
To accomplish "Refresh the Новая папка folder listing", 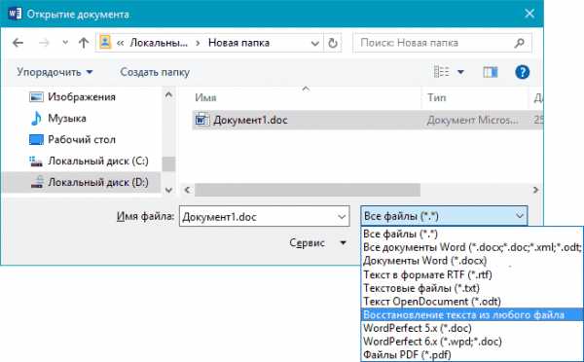I will [x=333, y=43].
